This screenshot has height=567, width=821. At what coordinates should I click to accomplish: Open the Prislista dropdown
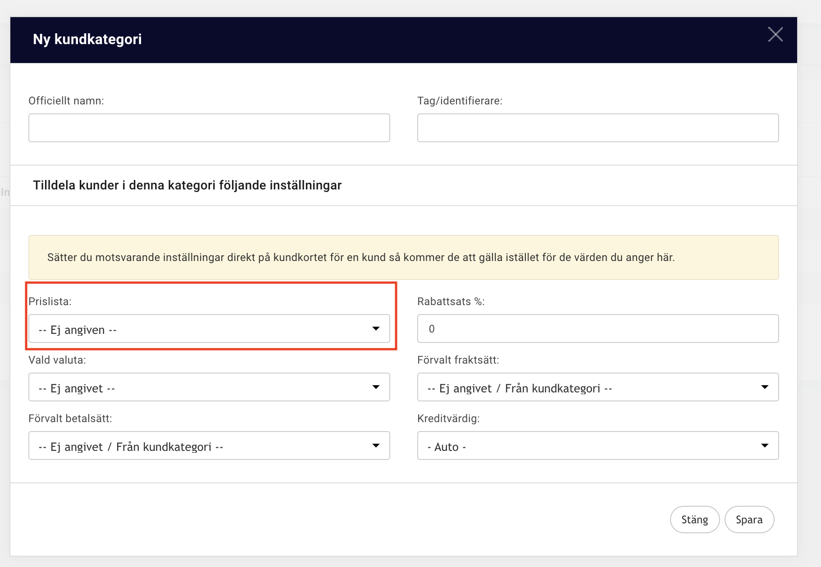209,328
